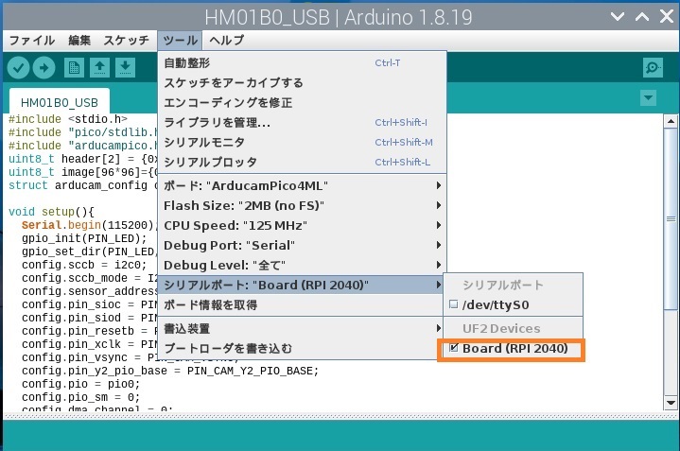Click the Open sketch icon
This screenshot has height=451, width=680.
coord(99,67)
